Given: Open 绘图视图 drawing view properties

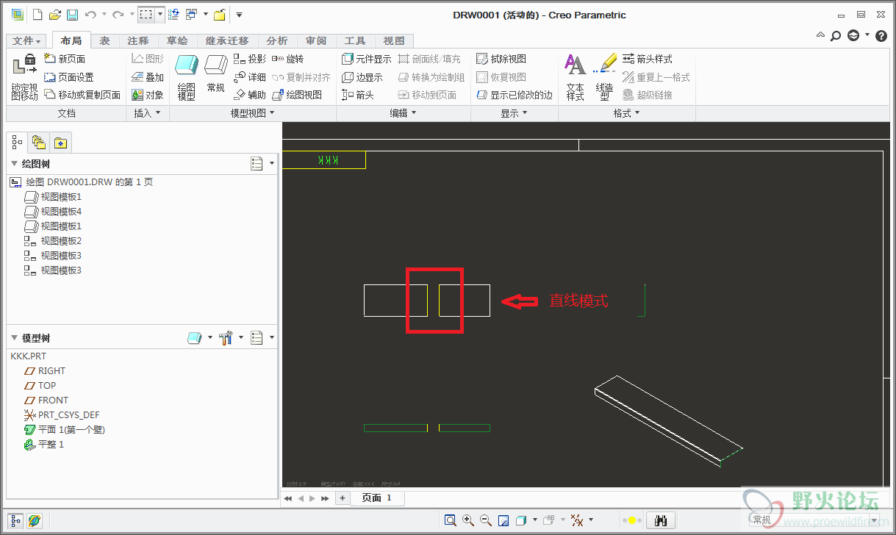Looking at the screenshot, I should (x=297, y=95).
